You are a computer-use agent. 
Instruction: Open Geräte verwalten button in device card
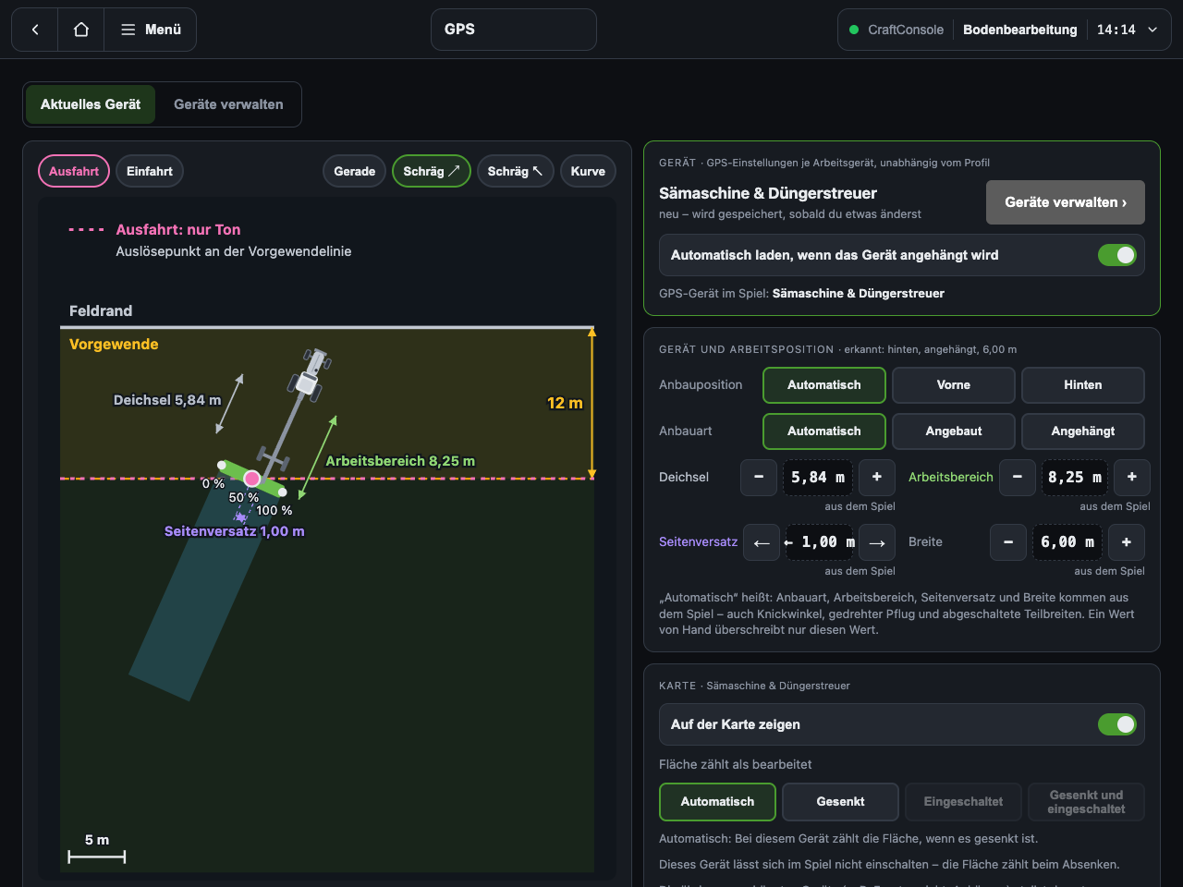tap(1066, 202)
